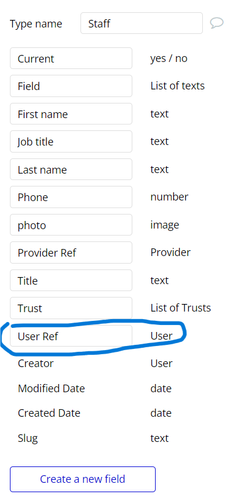Viewport: 239px width, 498px height.
Task: Click the First name field box
Action: click(71, 114)
